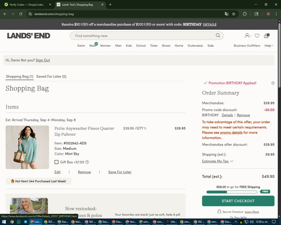
Task: Click the promo details link in warning
Action: click(231, 133)
